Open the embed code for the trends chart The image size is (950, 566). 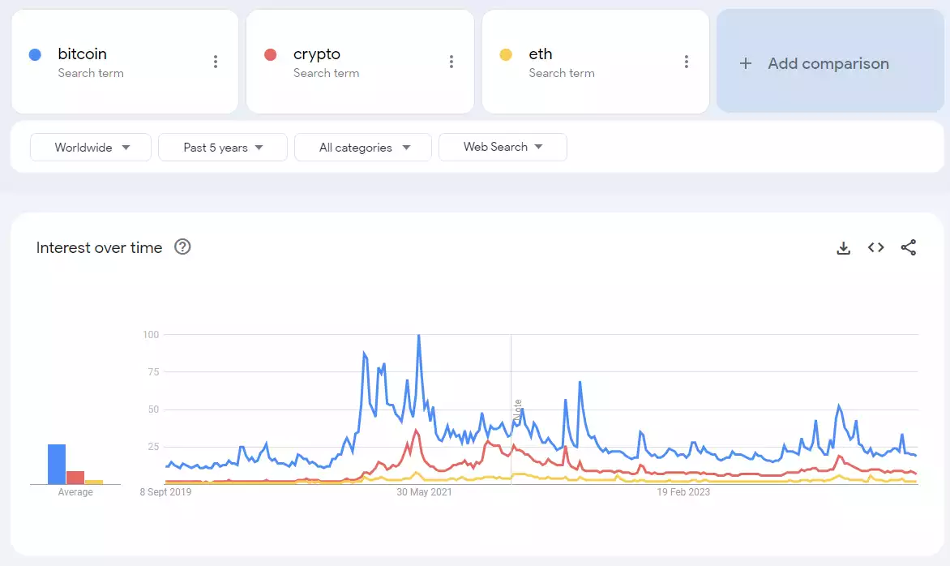pos(875,247)
